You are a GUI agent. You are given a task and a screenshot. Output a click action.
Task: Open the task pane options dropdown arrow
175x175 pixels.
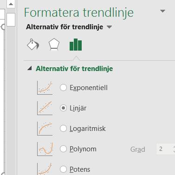(162, 11)
